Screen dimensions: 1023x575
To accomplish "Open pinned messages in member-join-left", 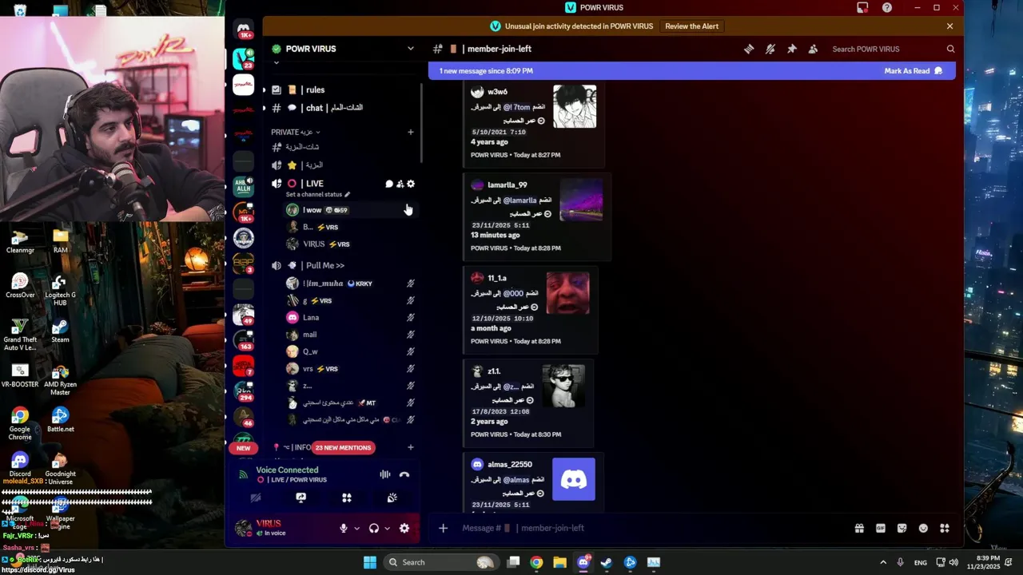I will [x=792, y=49].
